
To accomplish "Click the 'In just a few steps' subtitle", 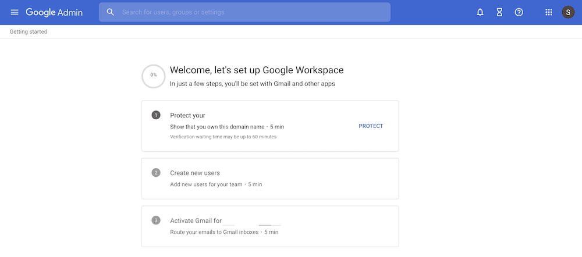I will [x=253, y=84].
